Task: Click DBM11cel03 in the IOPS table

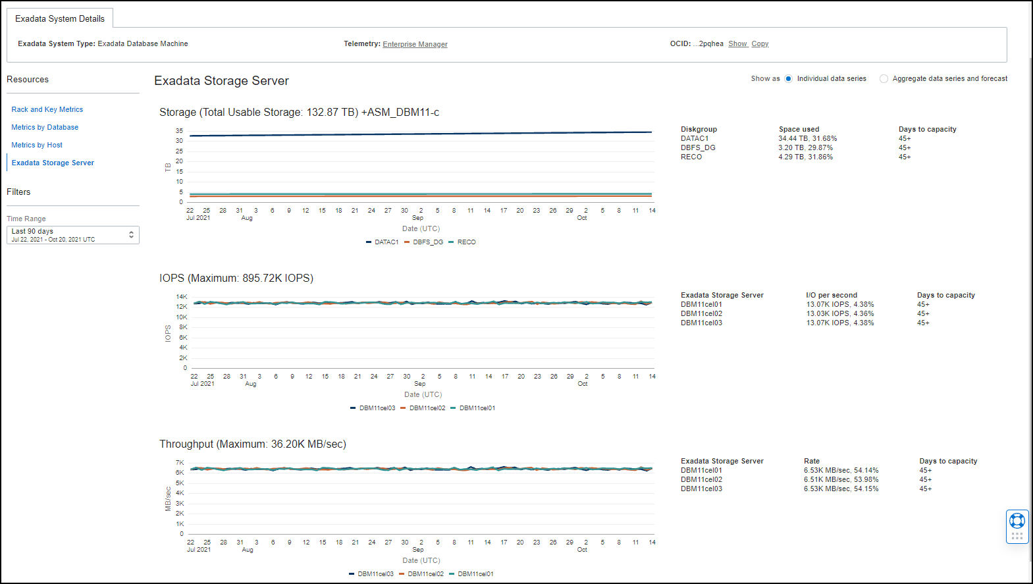Action: (701, 323)
